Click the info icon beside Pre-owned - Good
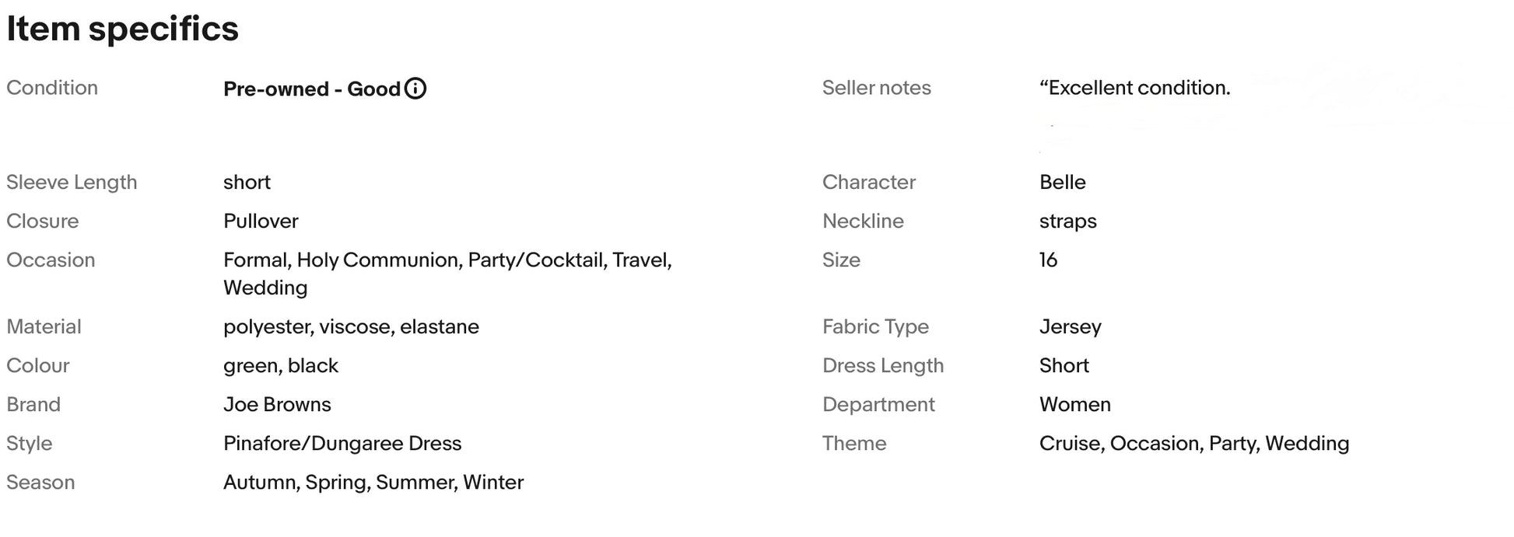 (415, 89)
